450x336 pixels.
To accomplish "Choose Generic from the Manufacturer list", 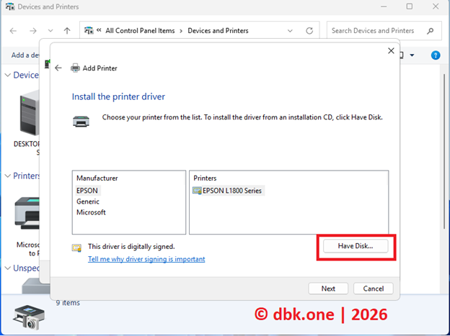I will [x=88, y=201].
